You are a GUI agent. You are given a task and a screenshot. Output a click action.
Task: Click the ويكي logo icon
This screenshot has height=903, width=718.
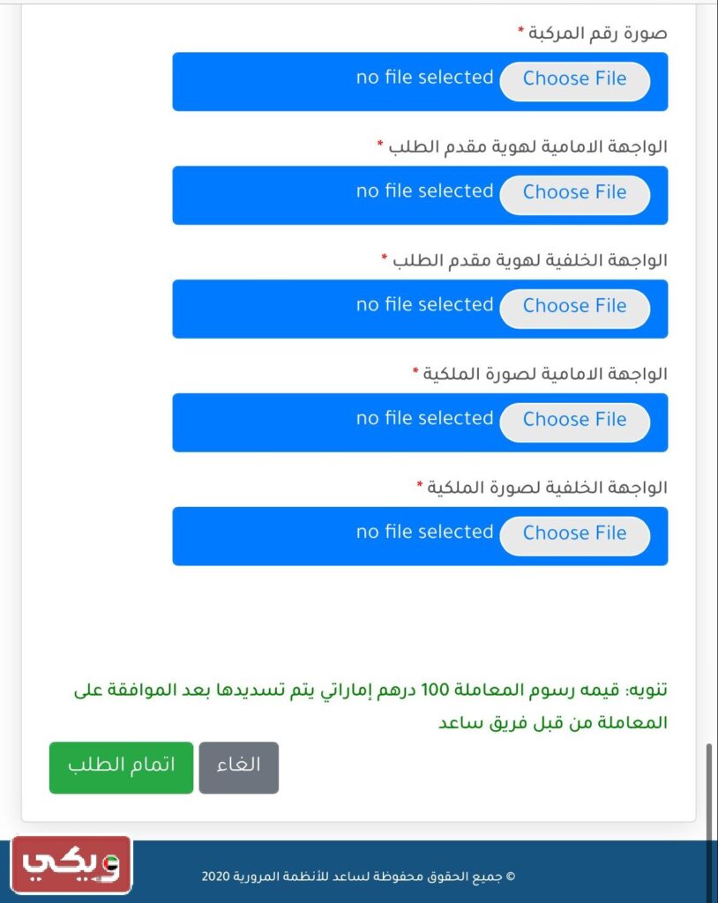(71, 864)
